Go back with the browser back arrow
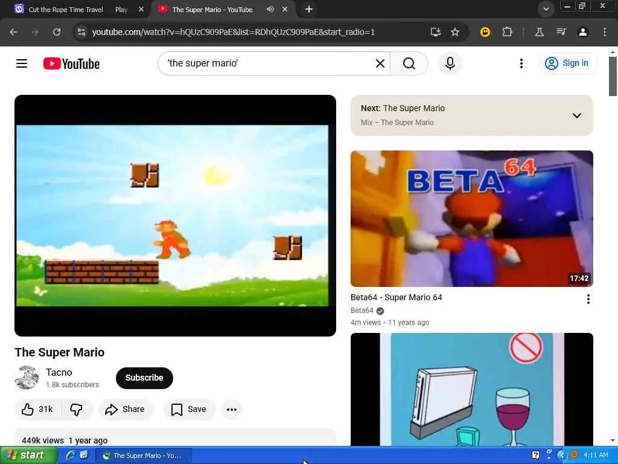 (13, 32)
